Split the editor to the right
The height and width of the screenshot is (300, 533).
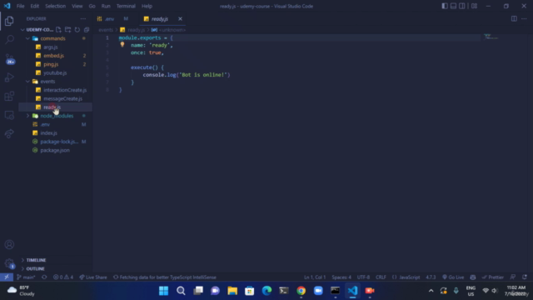514,18
